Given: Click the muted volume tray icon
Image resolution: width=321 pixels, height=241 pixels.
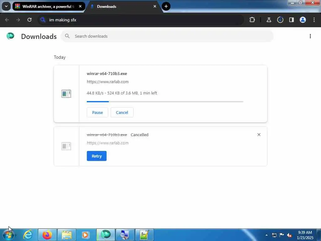Looking at the screenshot, I should [x=289, y=235].
